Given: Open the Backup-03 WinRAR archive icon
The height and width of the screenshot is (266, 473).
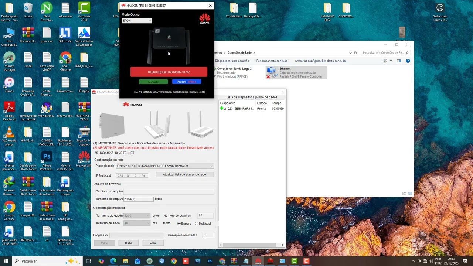Looking at the screenshot, I should click(x=28, y=35).
